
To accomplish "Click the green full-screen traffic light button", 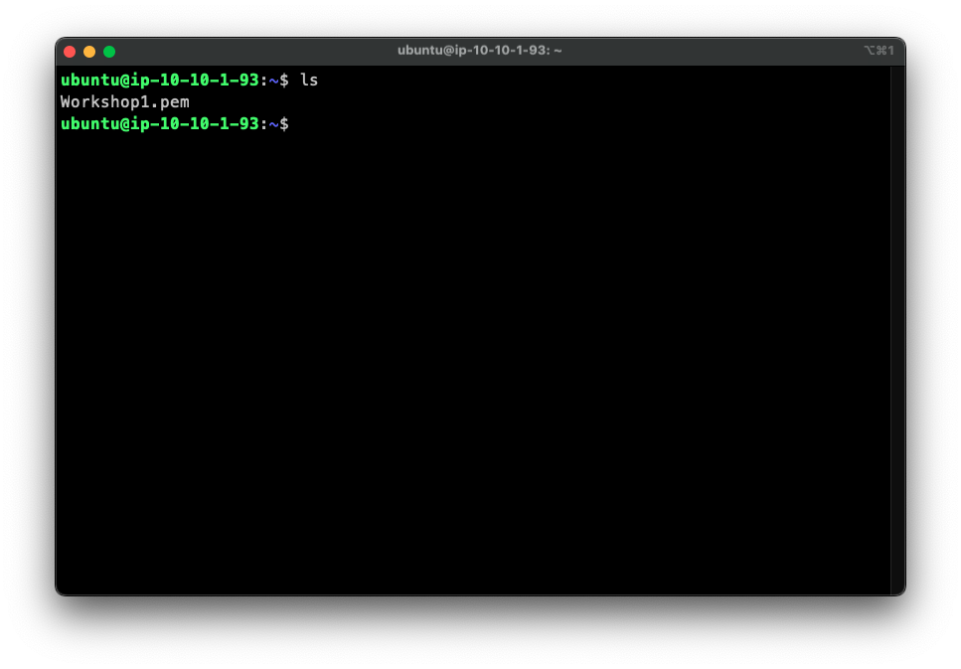I will [x=109, y=51].
